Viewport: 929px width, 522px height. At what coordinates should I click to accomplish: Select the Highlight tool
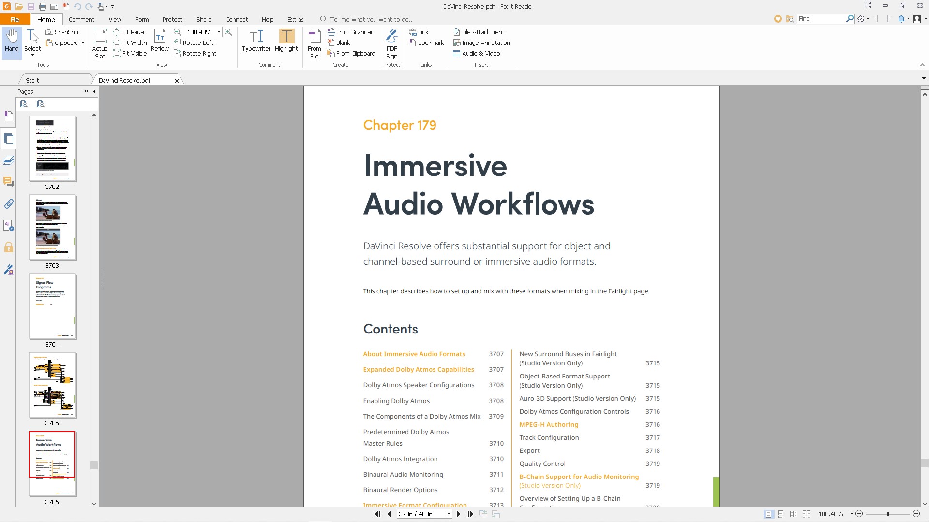286,40
